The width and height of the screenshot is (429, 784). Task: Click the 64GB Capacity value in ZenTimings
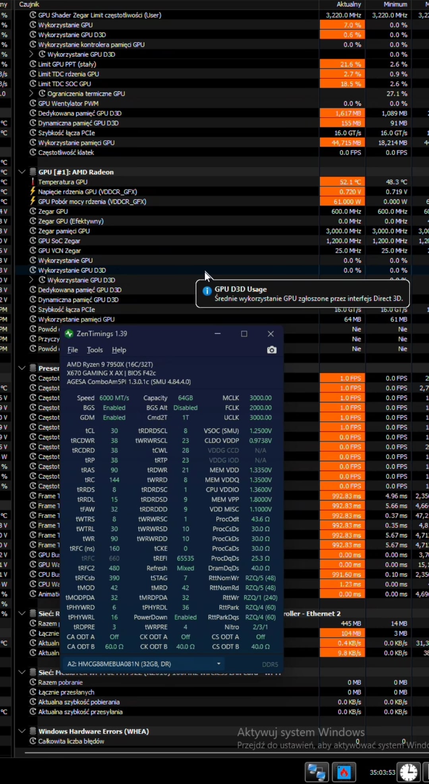click(x=186, y=398)
